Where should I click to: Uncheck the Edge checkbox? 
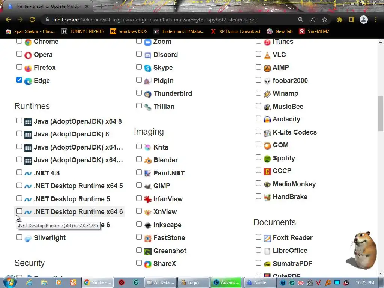click(19, 80)
